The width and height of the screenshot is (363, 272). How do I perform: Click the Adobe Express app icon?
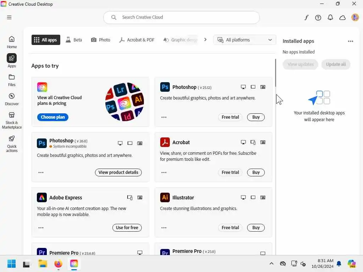click(x=42, y=198)
